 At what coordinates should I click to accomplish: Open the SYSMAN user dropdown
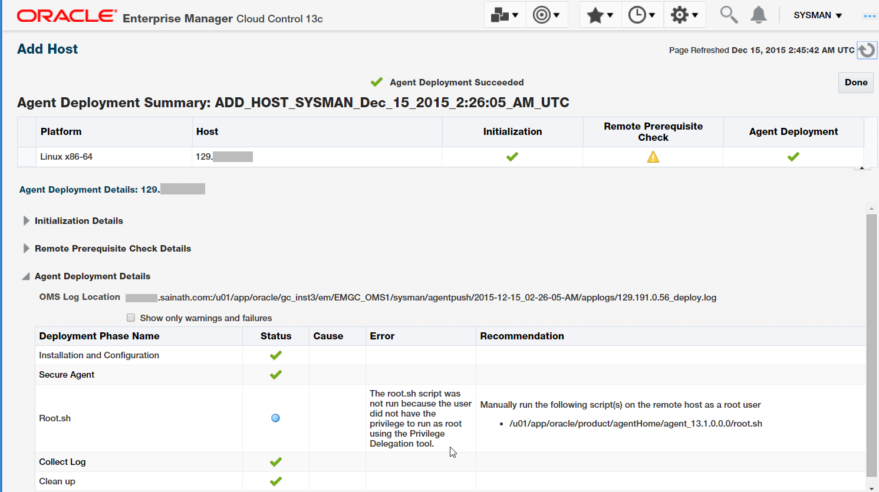coord(818,15)
